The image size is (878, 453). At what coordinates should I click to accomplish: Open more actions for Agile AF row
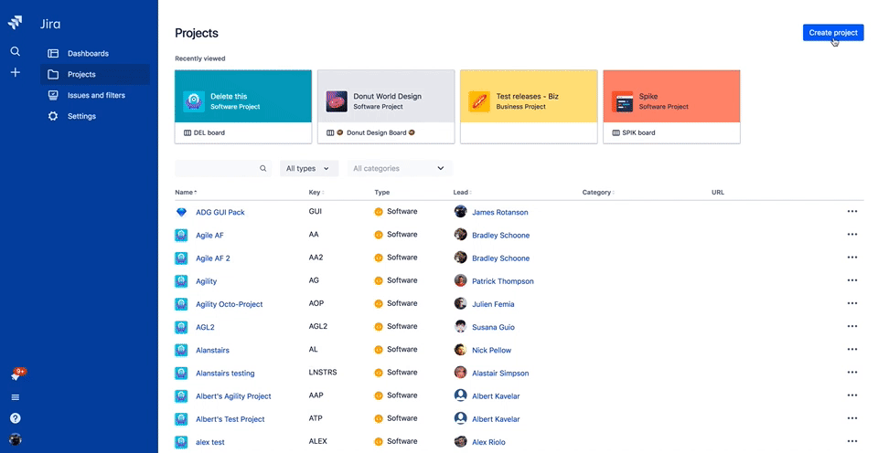click(852, 235)
